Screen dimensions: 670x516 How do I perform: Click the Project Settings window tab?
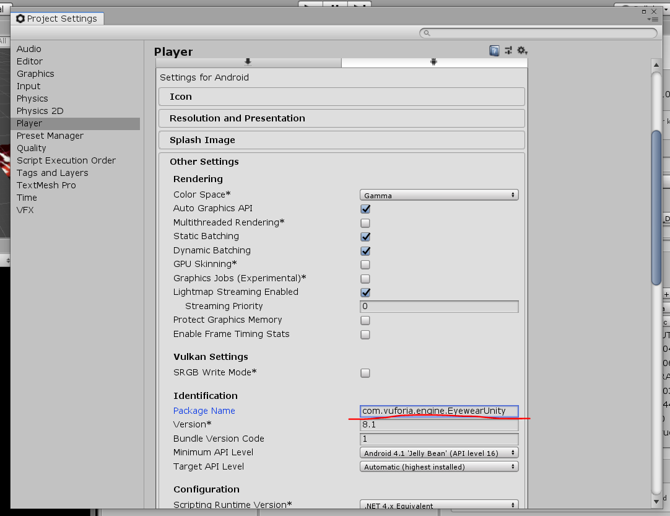tap(57, 19)
